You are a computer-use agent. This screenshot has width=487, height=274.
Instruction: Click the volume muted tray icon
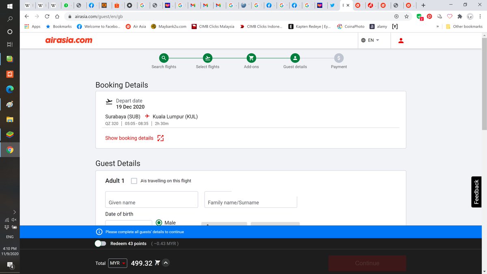pos(15,220)
